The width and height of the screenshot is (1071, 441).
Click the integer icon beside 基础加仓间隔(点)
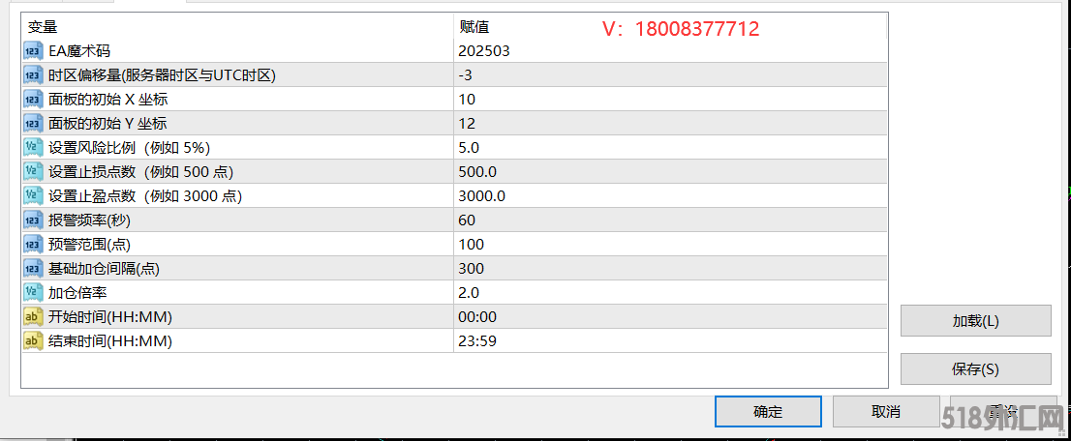click(33, 268)
